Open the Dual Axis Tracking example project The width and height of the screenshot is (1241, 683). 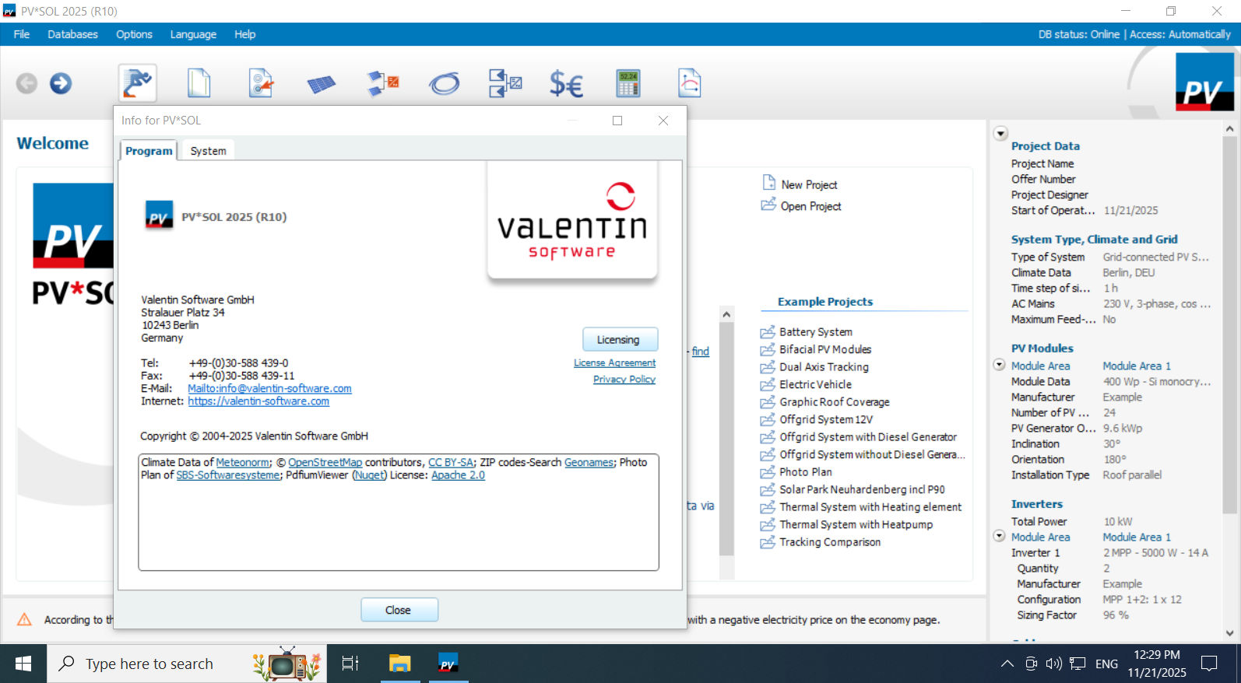(814, 367)
